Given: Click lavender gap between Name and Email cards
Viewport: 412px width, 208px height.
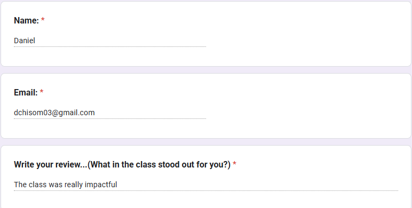Looking at the screenshot, I should (206, 70).
